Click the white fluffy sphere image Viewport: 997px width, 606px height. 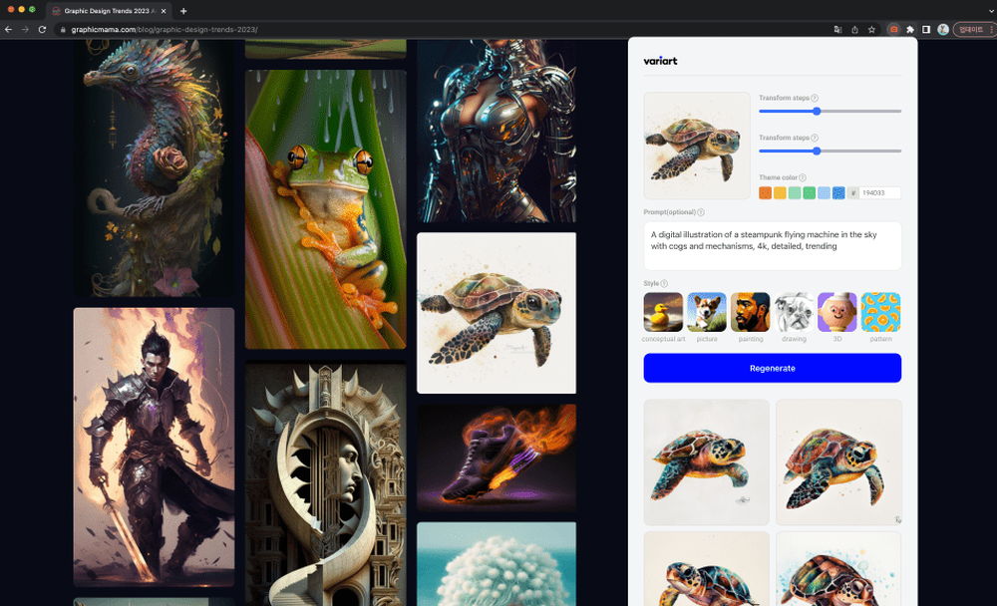[497, 564]
